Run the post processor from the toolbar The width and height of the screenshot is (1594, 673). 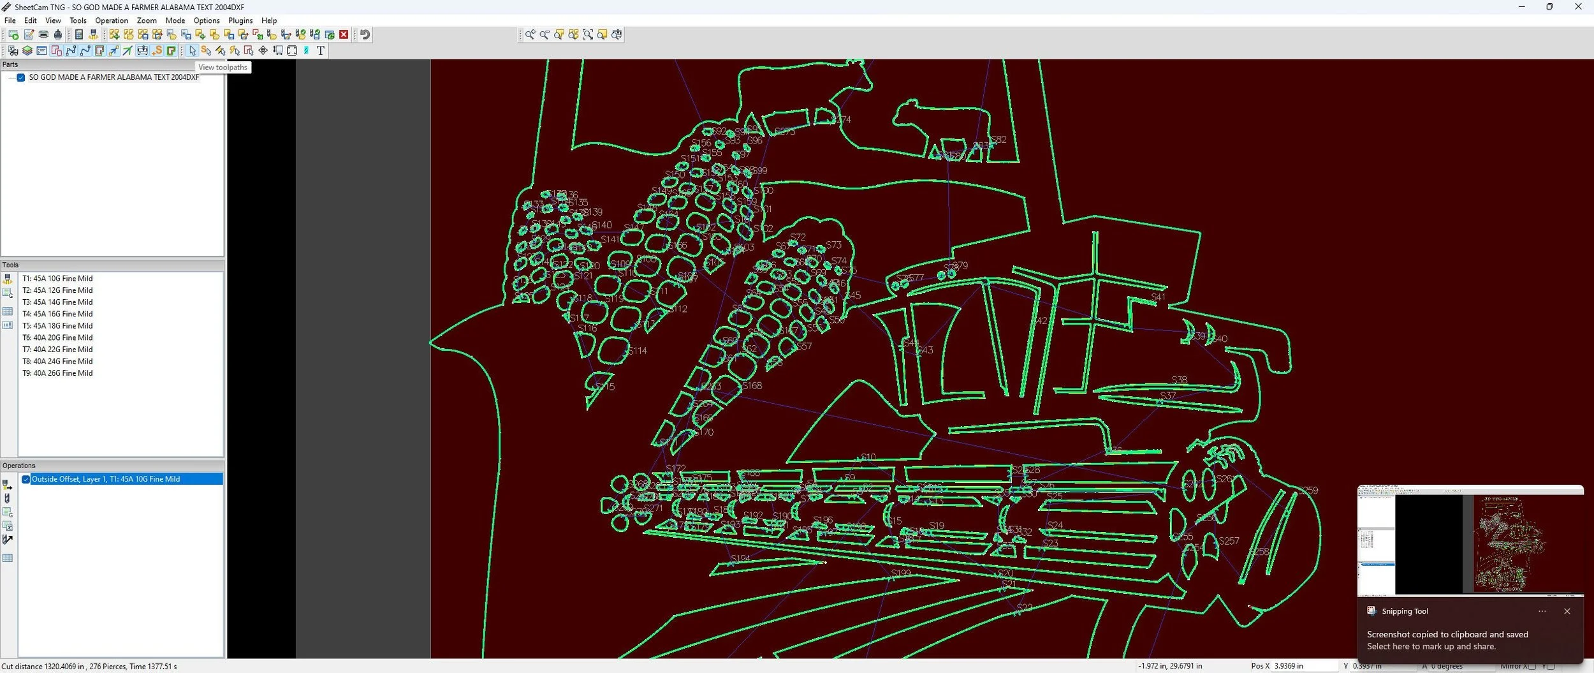click(13, 34)
